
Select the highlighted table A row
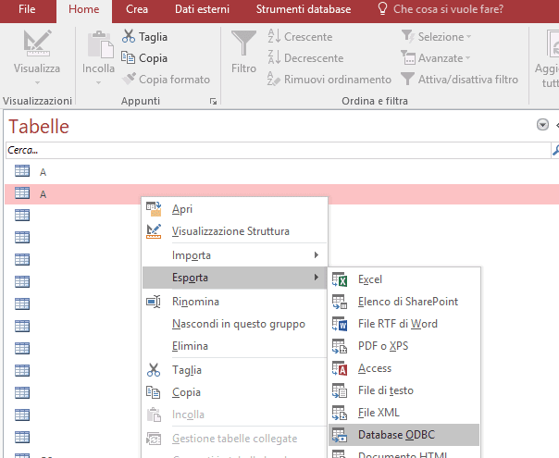pos(281,194)
